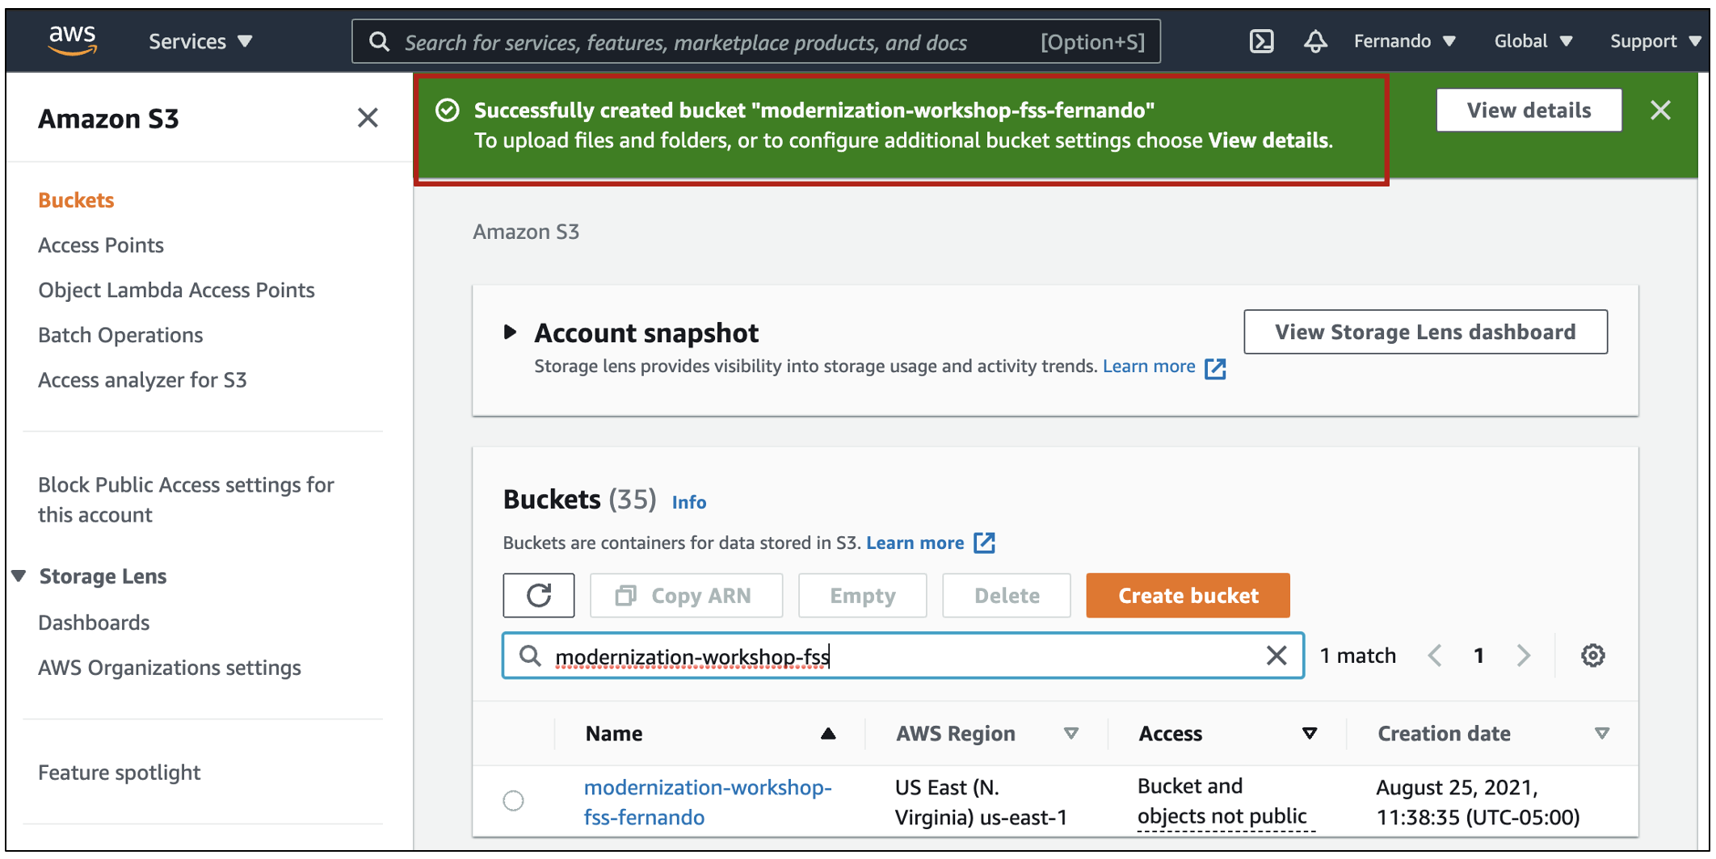This screenshot has width=1716, height=859.
Task: Click the 'US East (N. Virginia) us-east-1' cell
Action: [x=981, y=802]
